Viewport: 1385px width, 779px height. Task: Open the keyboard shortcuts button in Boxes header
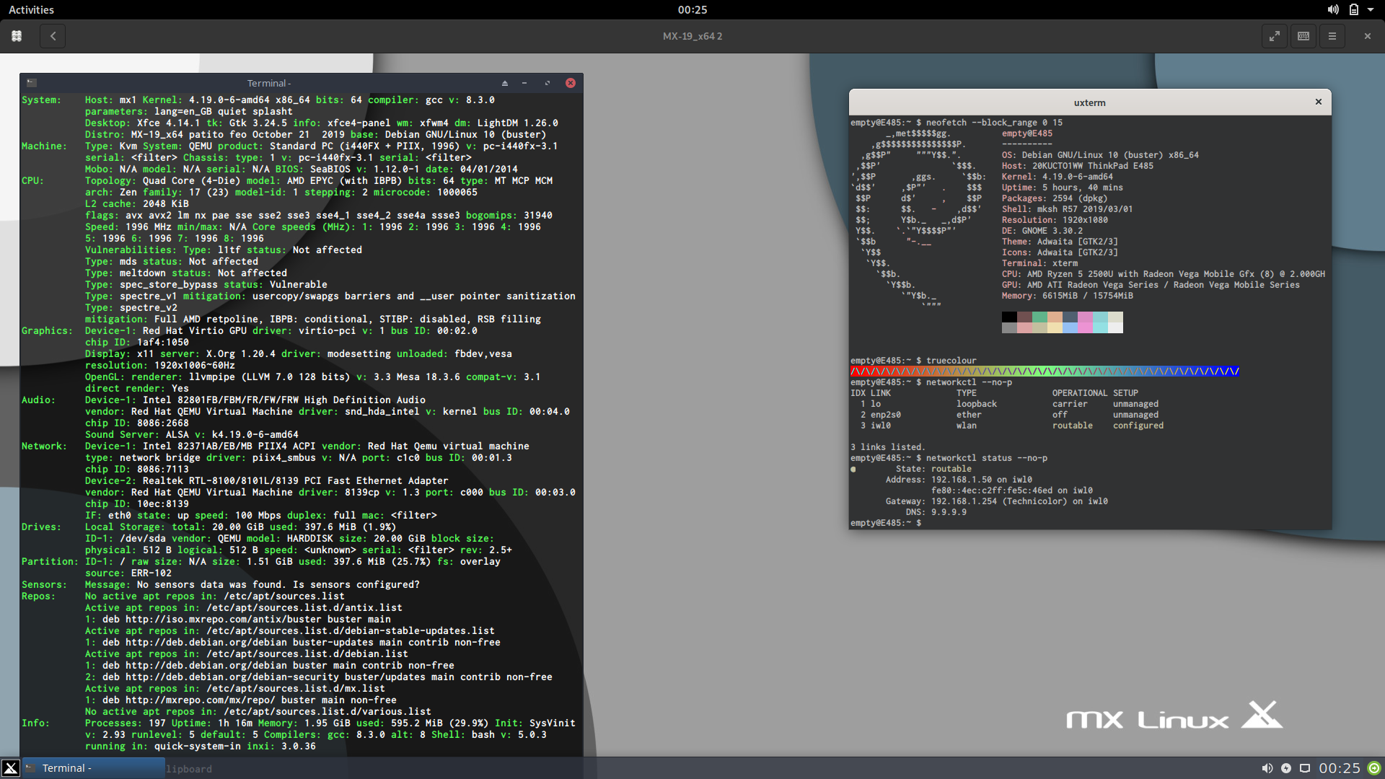coord(1303,36)
